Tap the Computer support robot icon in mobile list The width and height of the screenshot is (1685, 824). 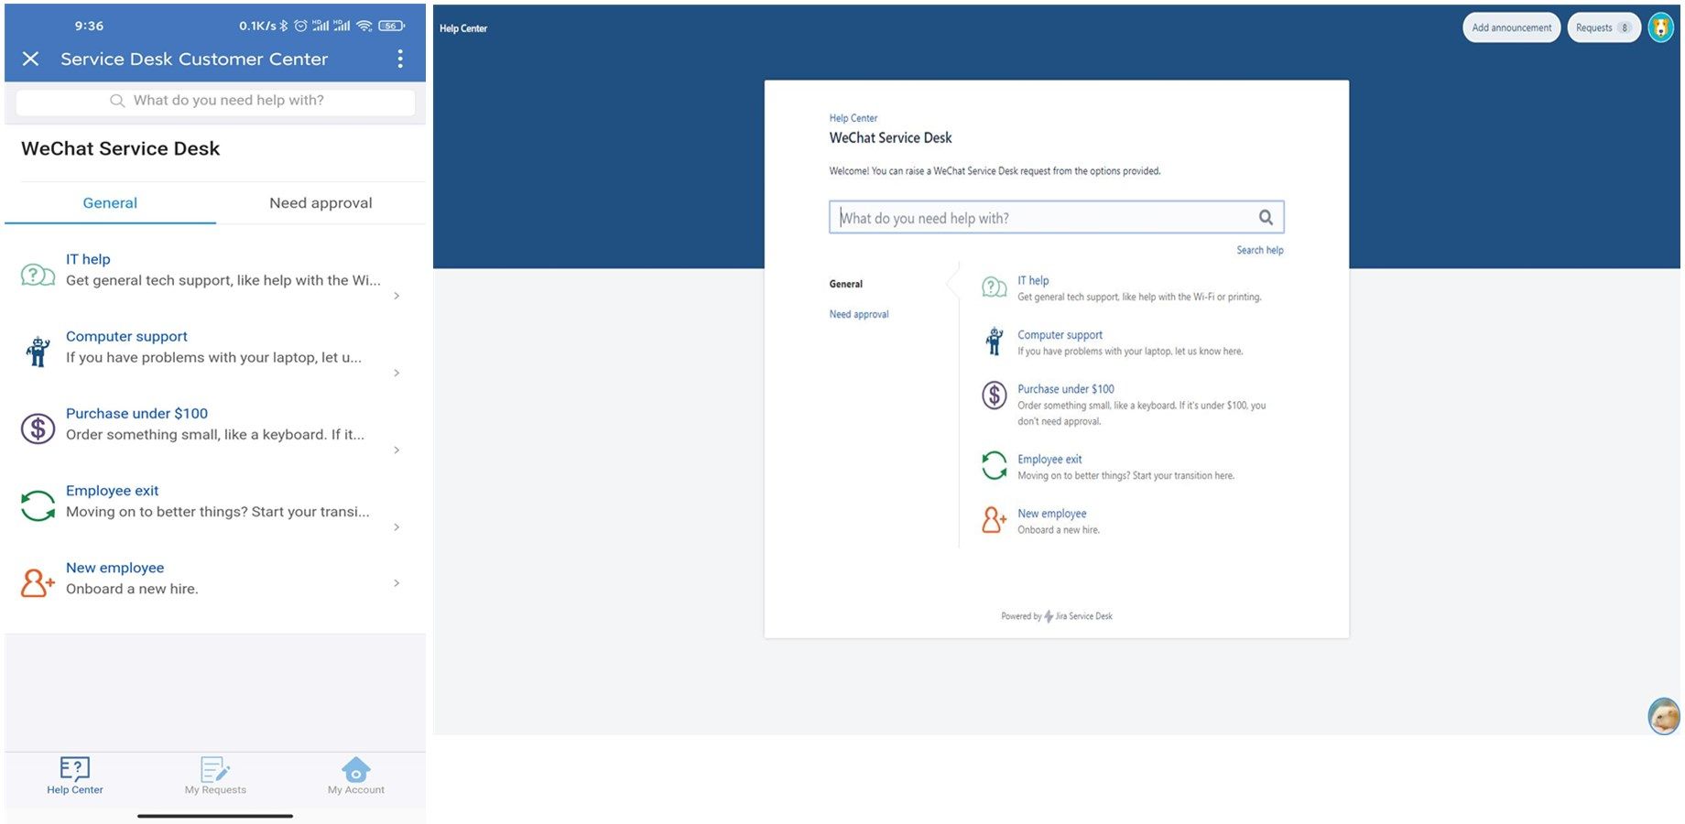(x=38, y=351)
